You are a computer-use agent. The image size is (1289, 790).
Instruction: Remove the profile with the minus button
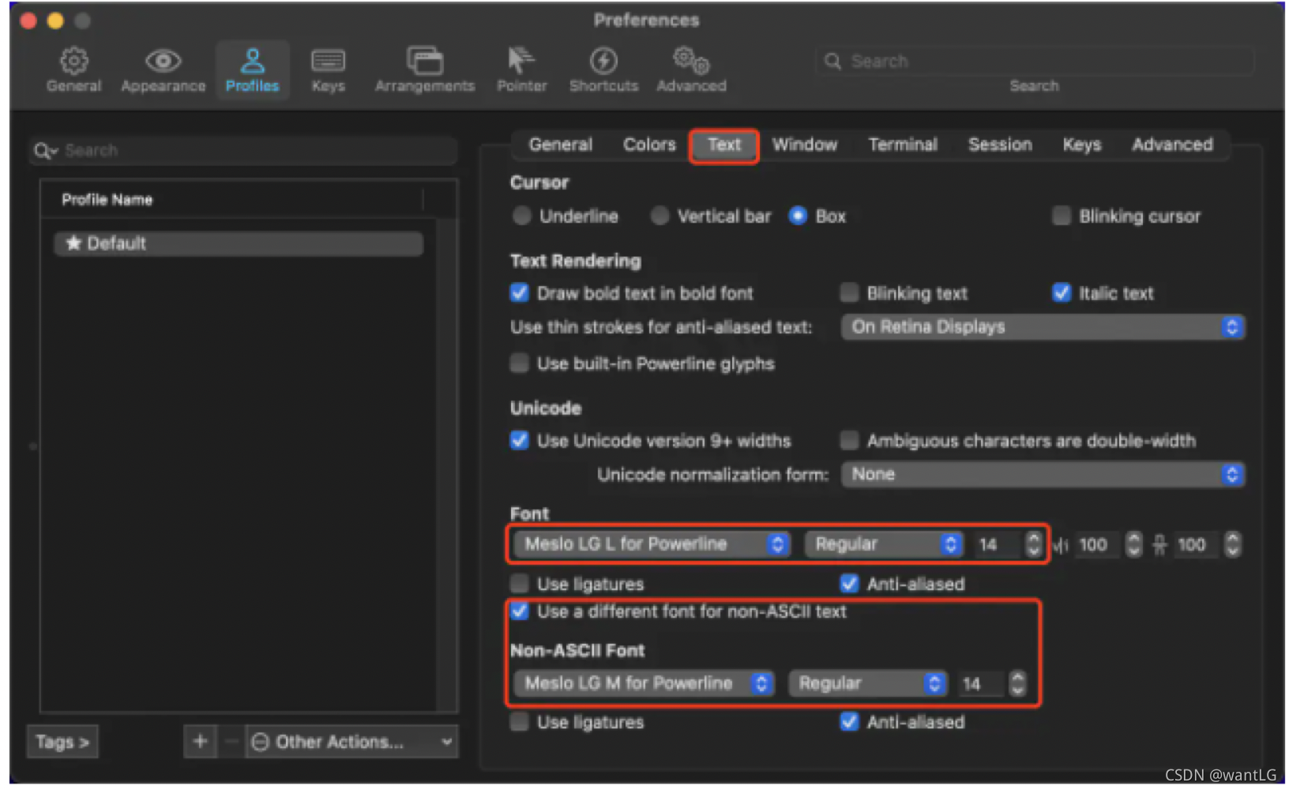point(231,741)
